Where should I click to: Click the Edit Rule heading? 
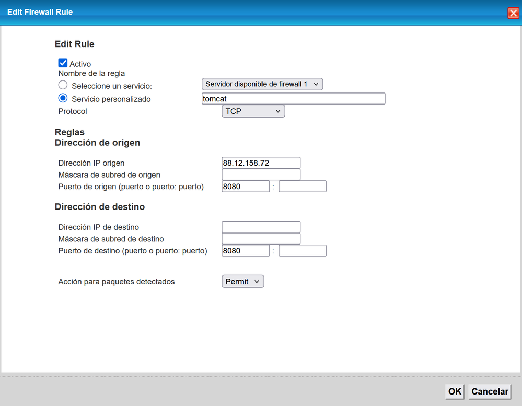coord(74,44)
